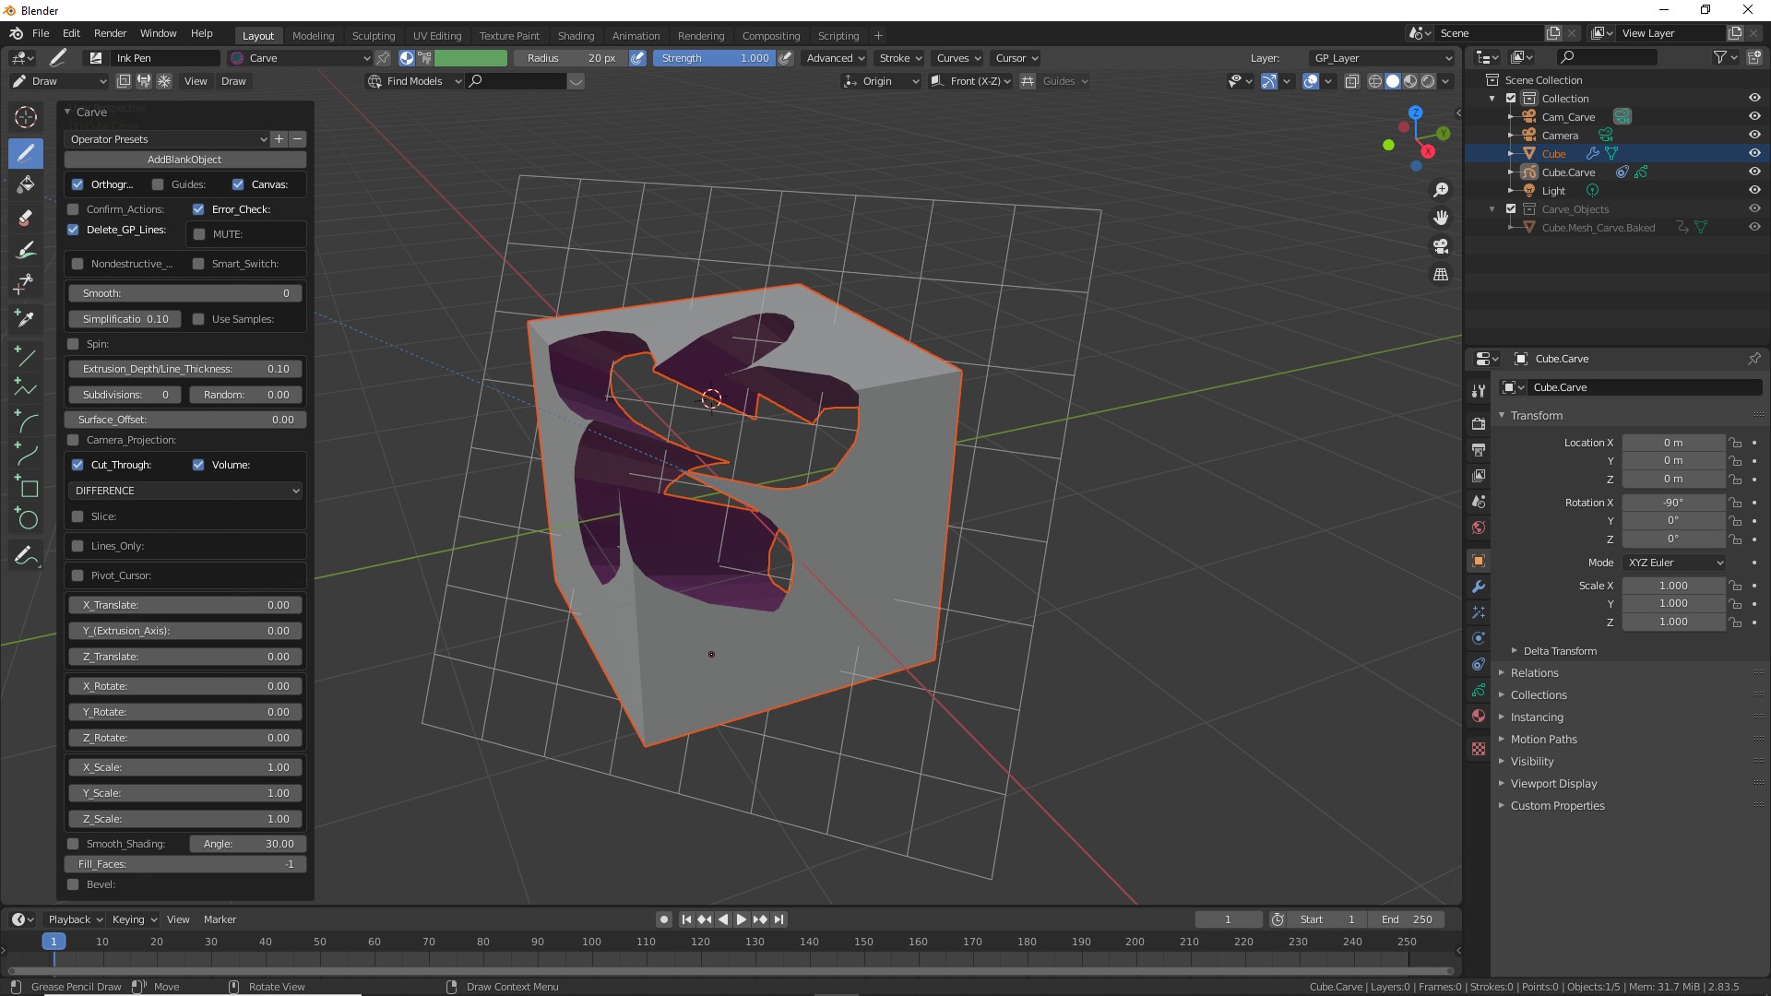The width and height of the screenshot is (1771, 996).
Task: Adjust the brush Radius slider
Action: (x=570, y=58)
